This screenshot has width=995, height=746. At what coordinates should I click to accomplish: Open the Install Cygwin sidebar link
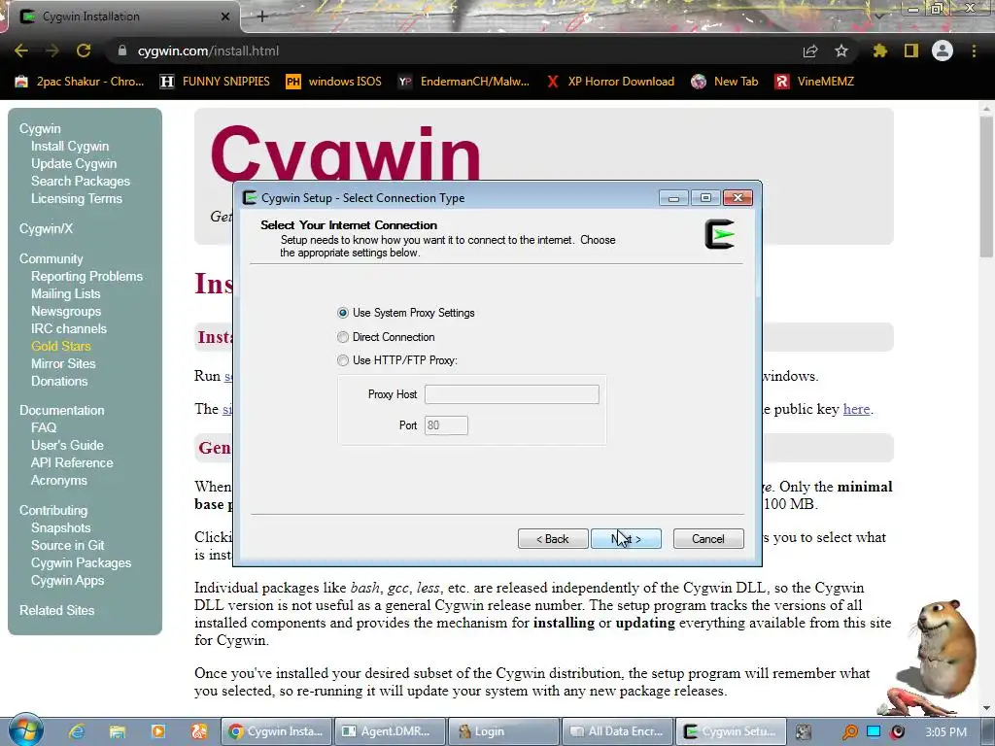[70, 146]
